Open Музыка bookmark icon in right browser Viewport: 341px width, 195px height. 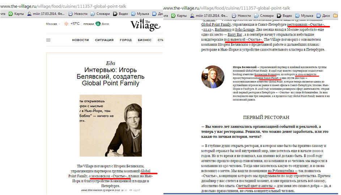click(297, 15)
